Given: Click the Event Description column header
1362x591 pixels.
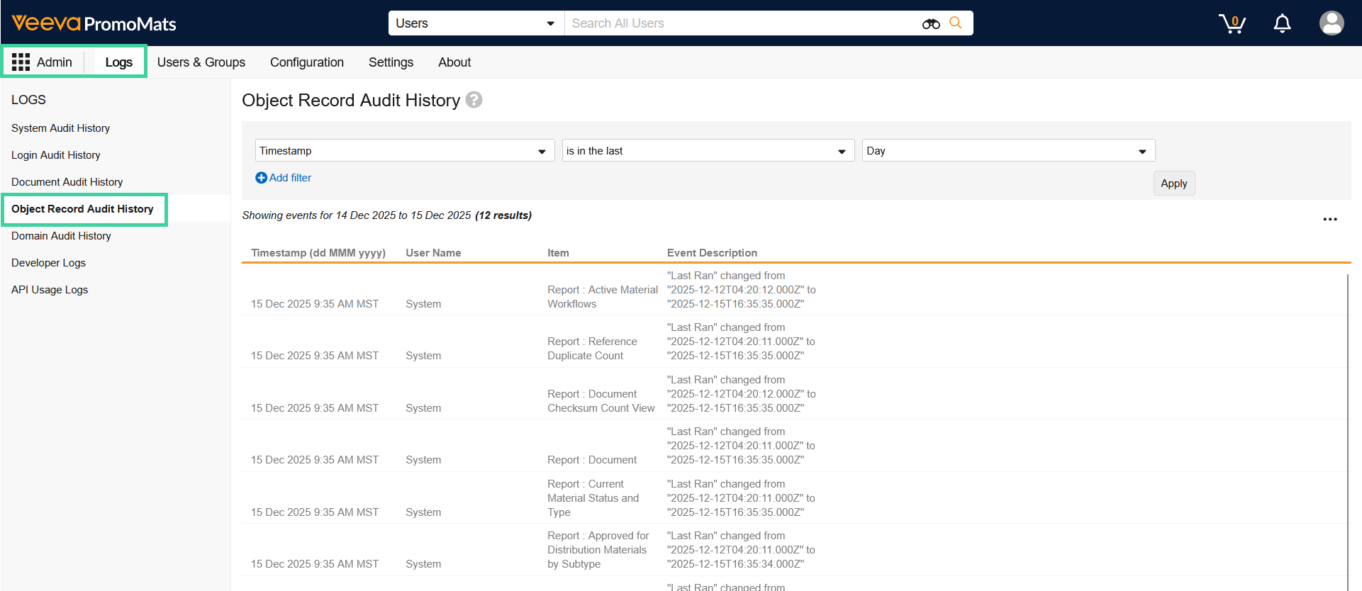Looking at the screenshot, I should pyautogui.click(x=712, y=253).
